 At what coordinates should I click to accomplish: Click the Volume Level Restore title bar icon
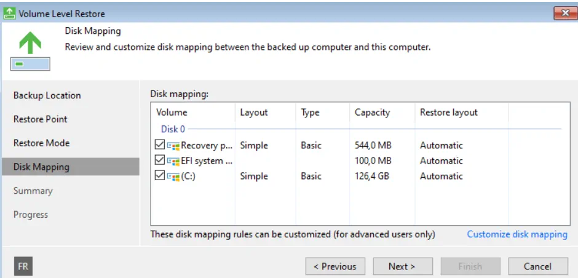click(x=9, y=14)
